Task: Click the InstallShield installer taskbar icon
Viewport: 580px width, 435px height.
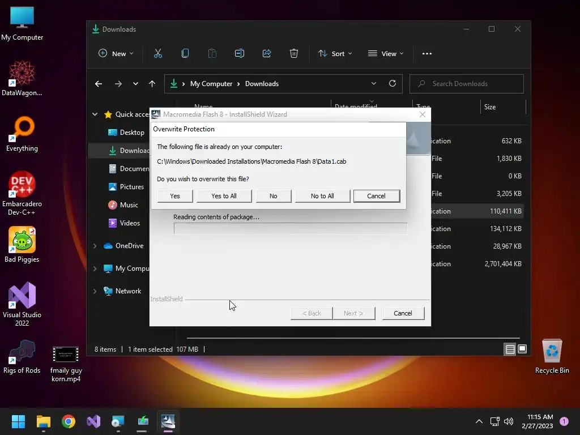Action: (168, 421)
